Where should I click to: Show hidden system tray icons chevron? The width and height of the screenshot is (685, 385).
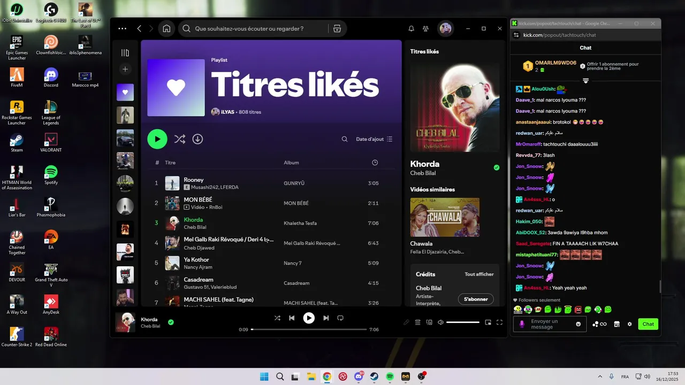tap(599, 376)
